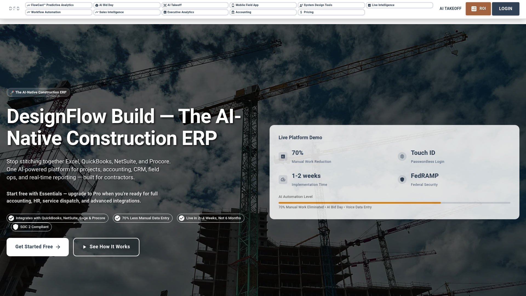Click the DesignFlow Build main headline
The image size is (526, 296).
[x=124, y=127]
